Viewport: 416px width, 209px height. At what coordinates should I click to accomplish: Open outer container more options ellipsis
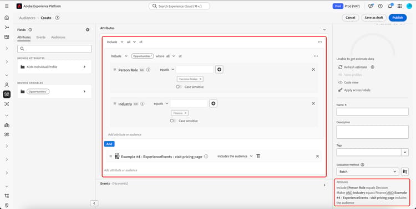coord(319,42)
